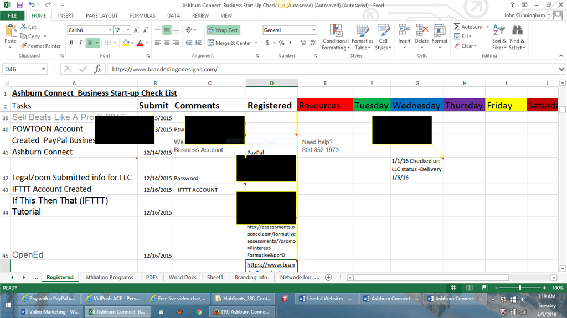
Task: Toggle Bold formatting
Action: (71, 43)
